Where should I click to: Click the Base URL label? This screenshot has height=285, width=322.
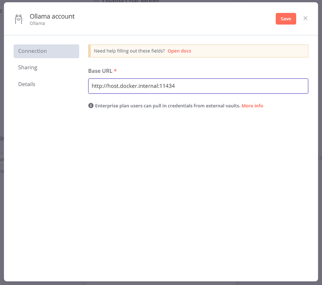tap(100, 71)
